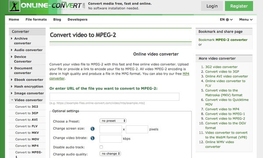This screenshot has width=263, height=158.
Task: Tick the Disable audio track checkbox
Action: [101, 147]
